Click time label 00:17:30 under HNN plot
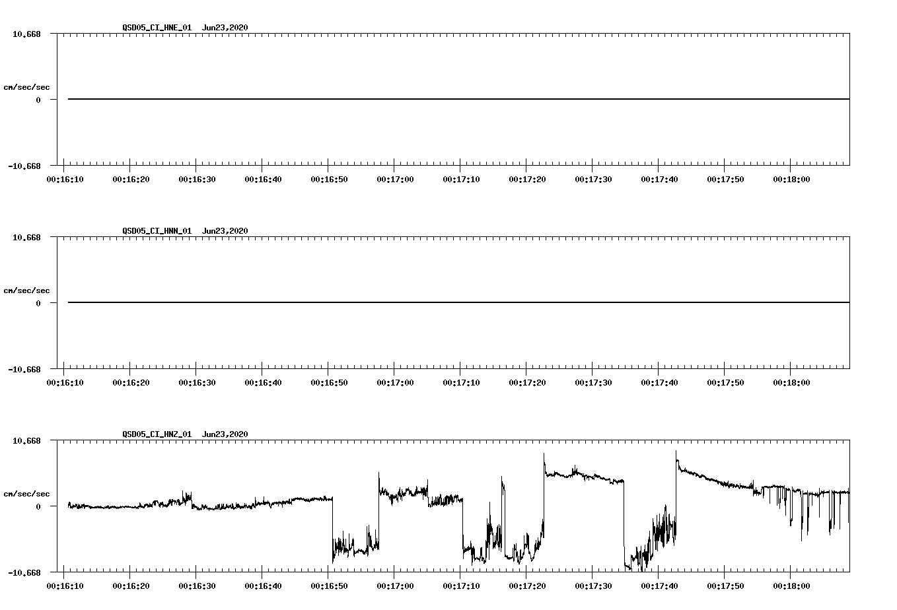Screen dimensions: 897x610 593,383
